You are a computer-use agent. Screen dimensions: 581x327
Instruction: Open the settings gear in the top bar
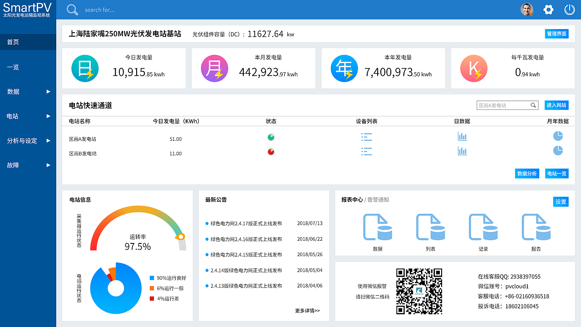tap(548, 9)
